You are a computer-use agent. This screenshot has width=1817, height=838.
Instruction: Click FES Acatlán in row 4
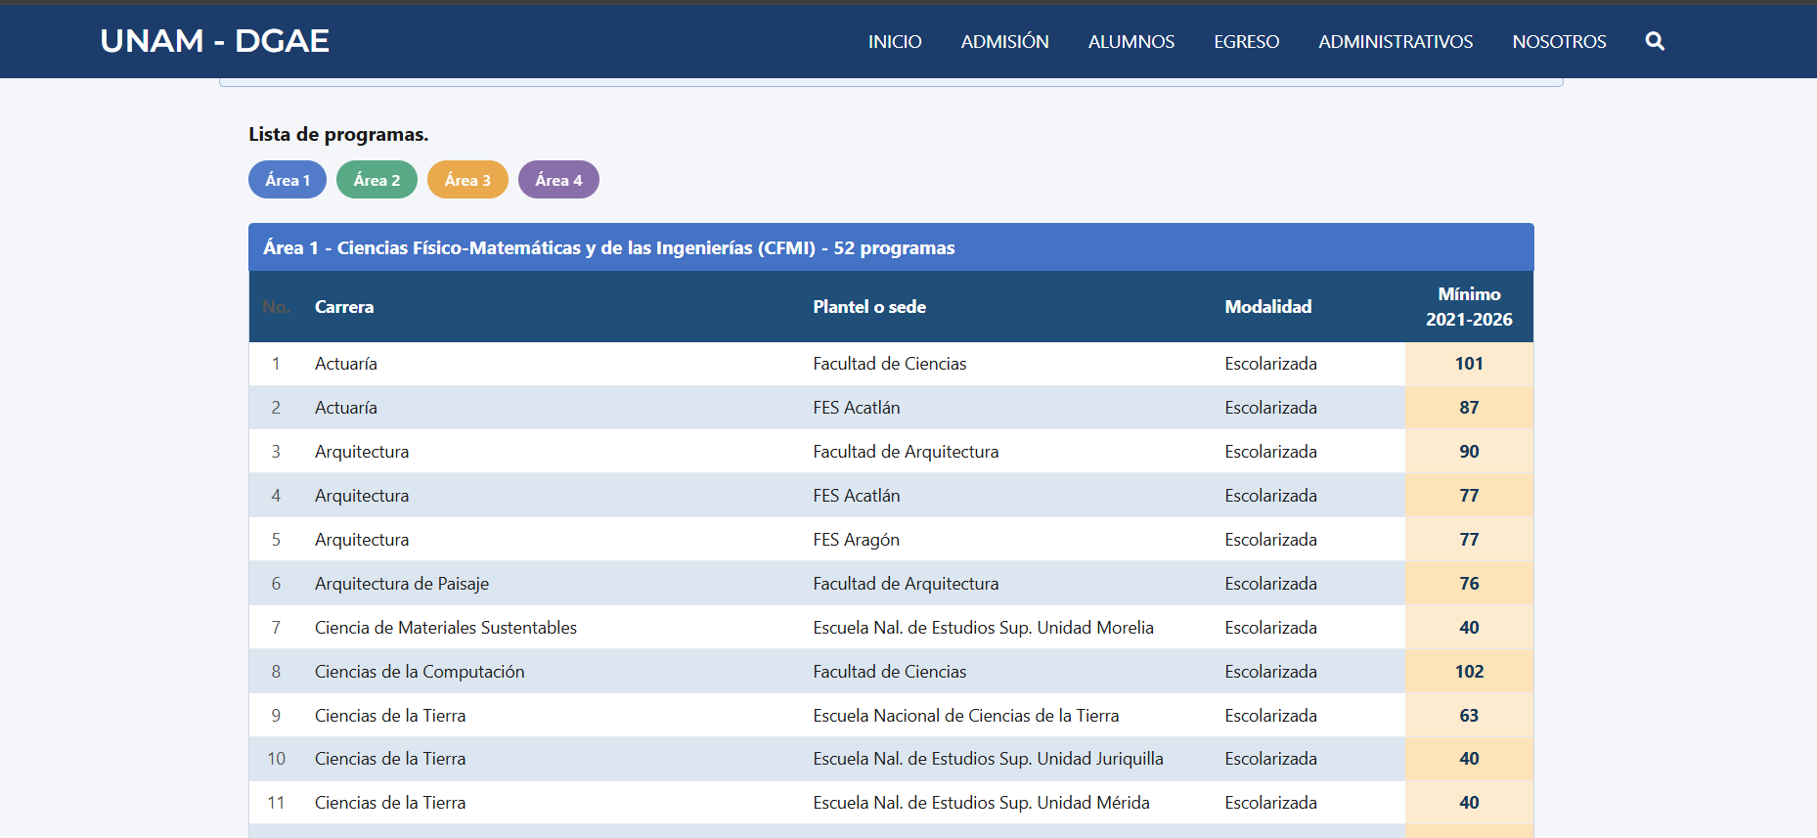(x=857, y=496)
